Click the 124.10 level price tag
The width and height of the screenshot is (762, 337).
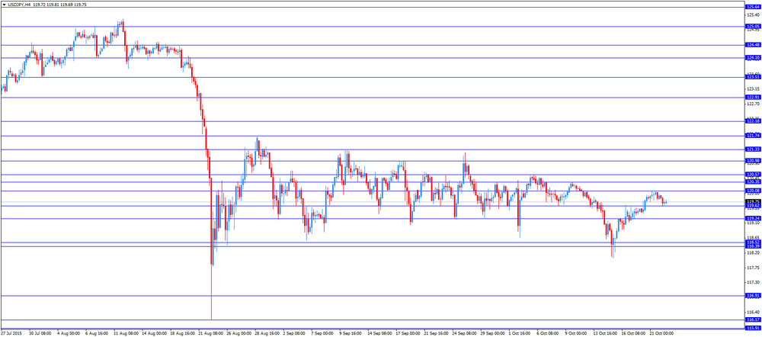pos(753,57)
